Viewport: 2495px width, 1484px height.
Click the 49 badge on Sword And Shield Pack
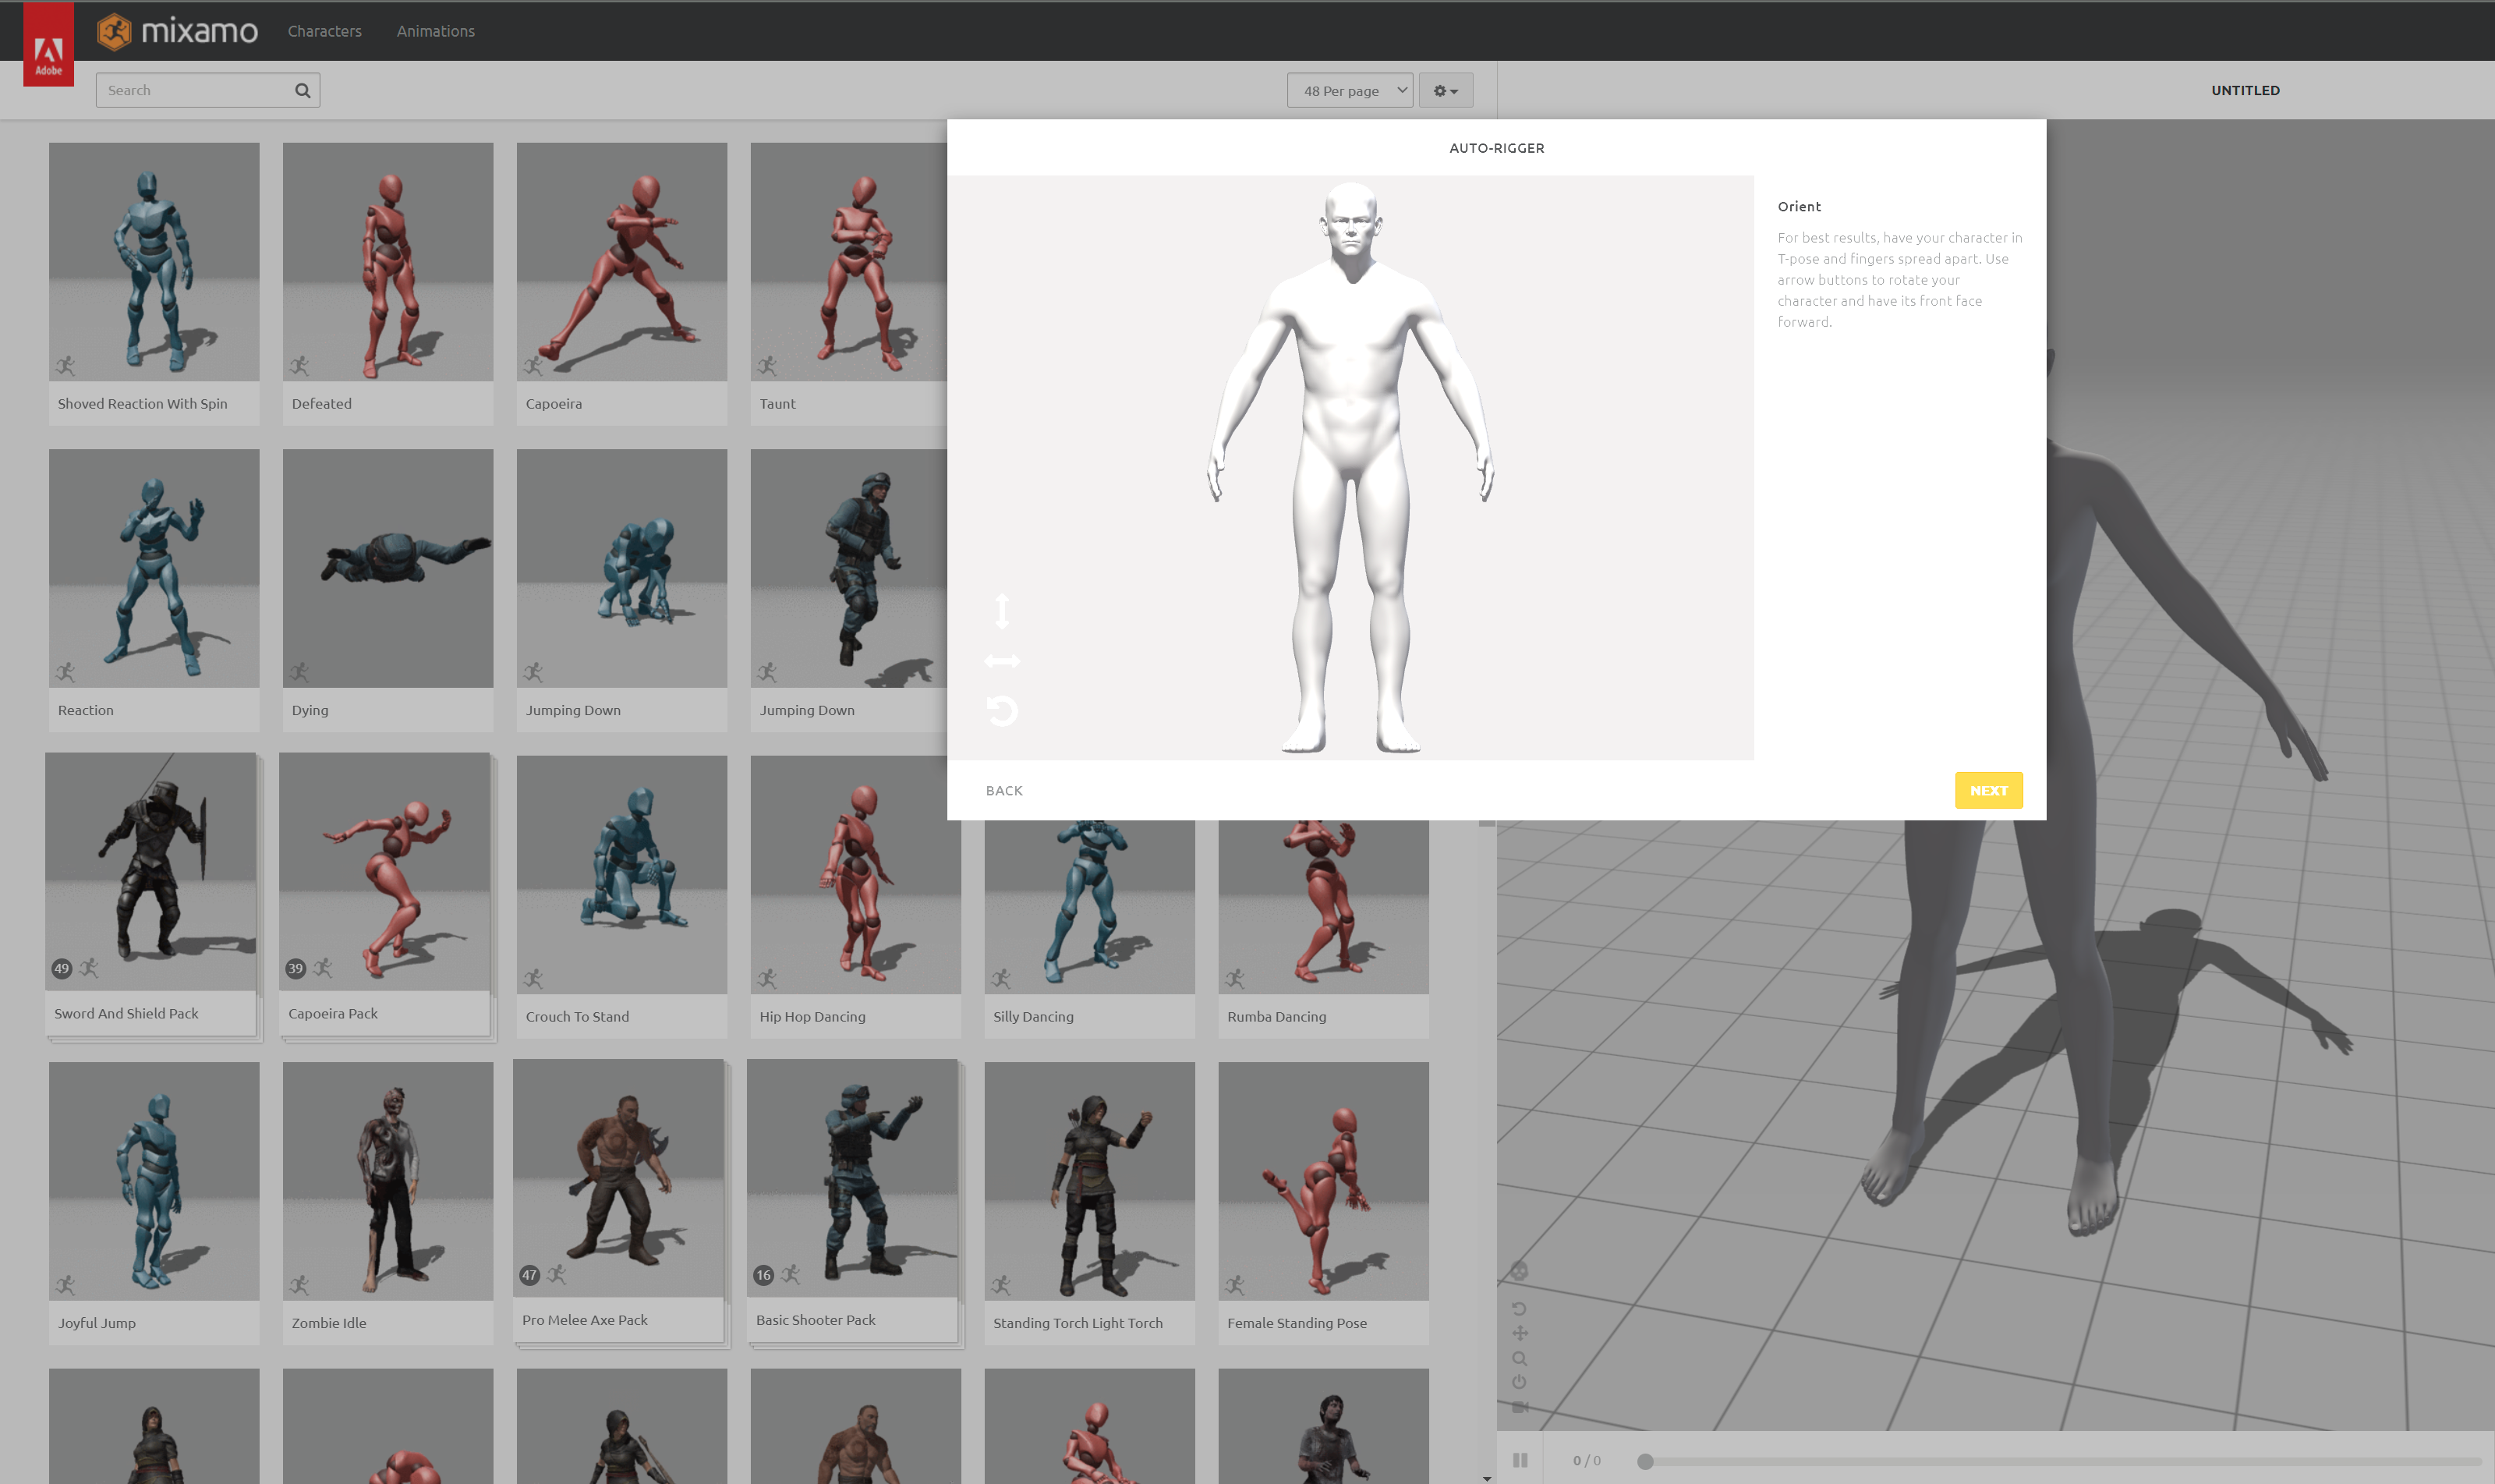62,968
